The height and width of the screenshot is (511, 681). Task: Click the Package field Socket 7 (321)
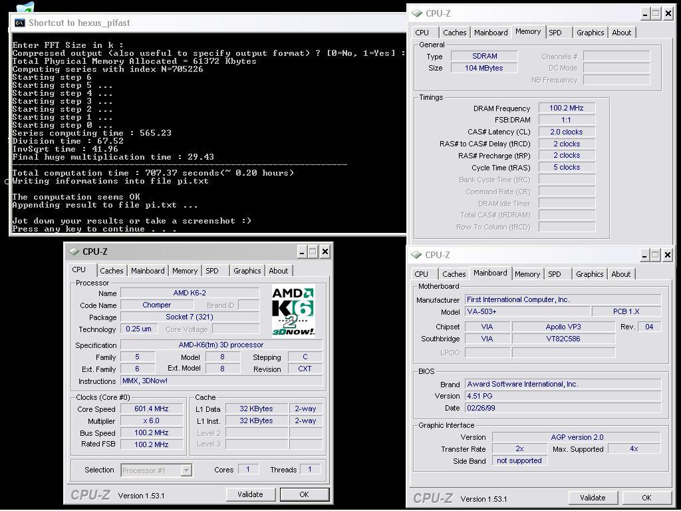[190, 317]
